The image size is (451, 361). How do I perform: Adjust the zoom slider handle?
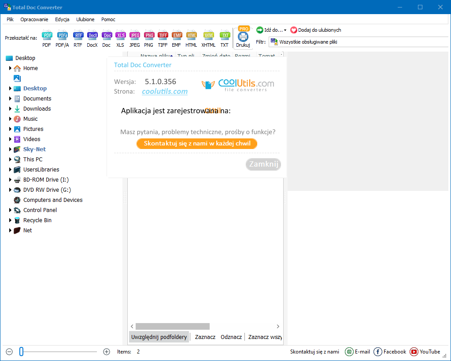point(21,351)
